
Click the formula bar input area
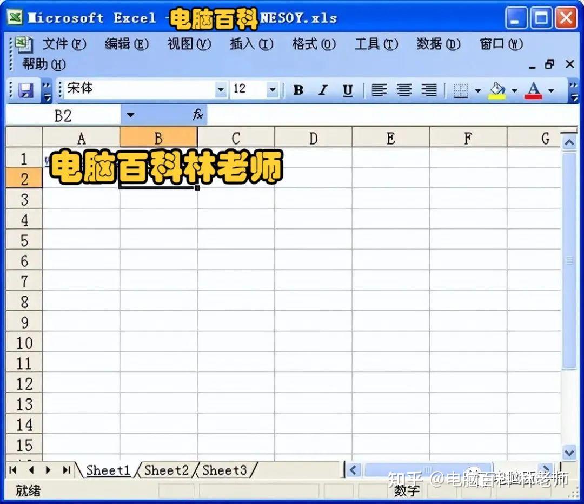coord(392,115)
